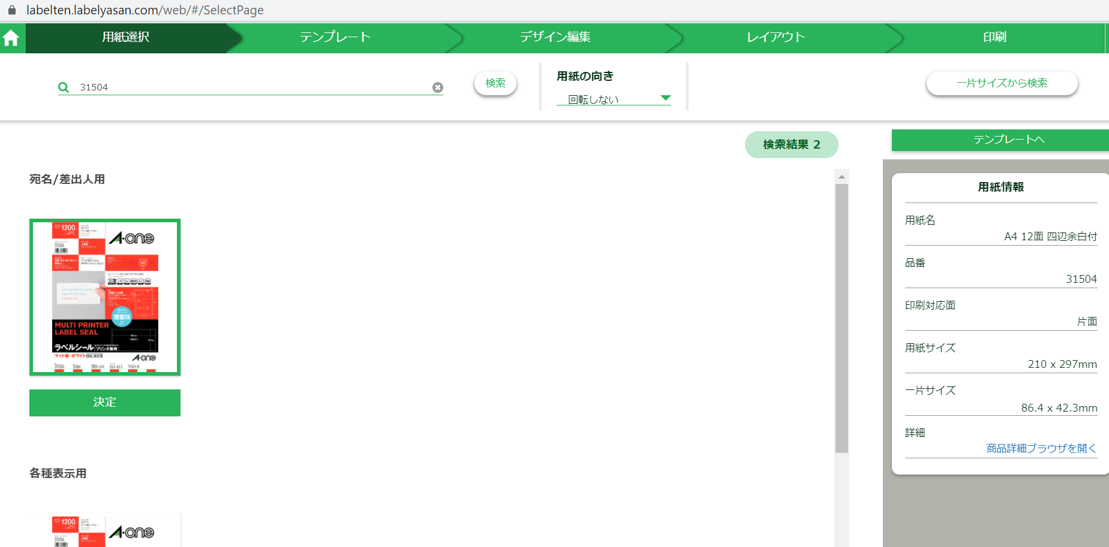Click the home icon in the green header

[x=11, y=38]
